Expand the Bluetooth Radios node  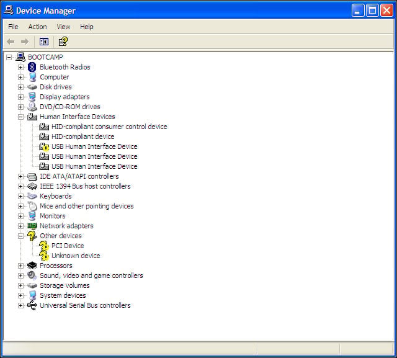[x=20, y=67]
